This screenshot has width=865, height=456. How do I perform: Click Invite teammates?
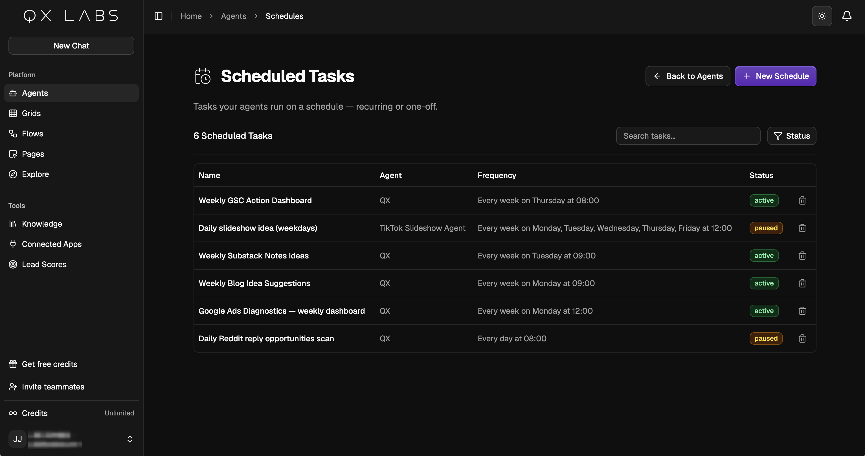coord(71,387)
